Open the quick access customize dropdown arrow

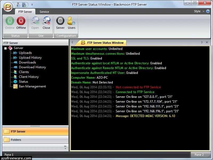tap(32, 5)
